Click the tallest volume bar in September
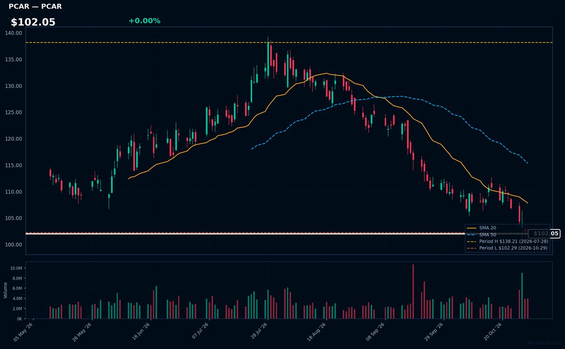This screenshot has width=565, height=349. pyautogui.click(x=413, y=292)
